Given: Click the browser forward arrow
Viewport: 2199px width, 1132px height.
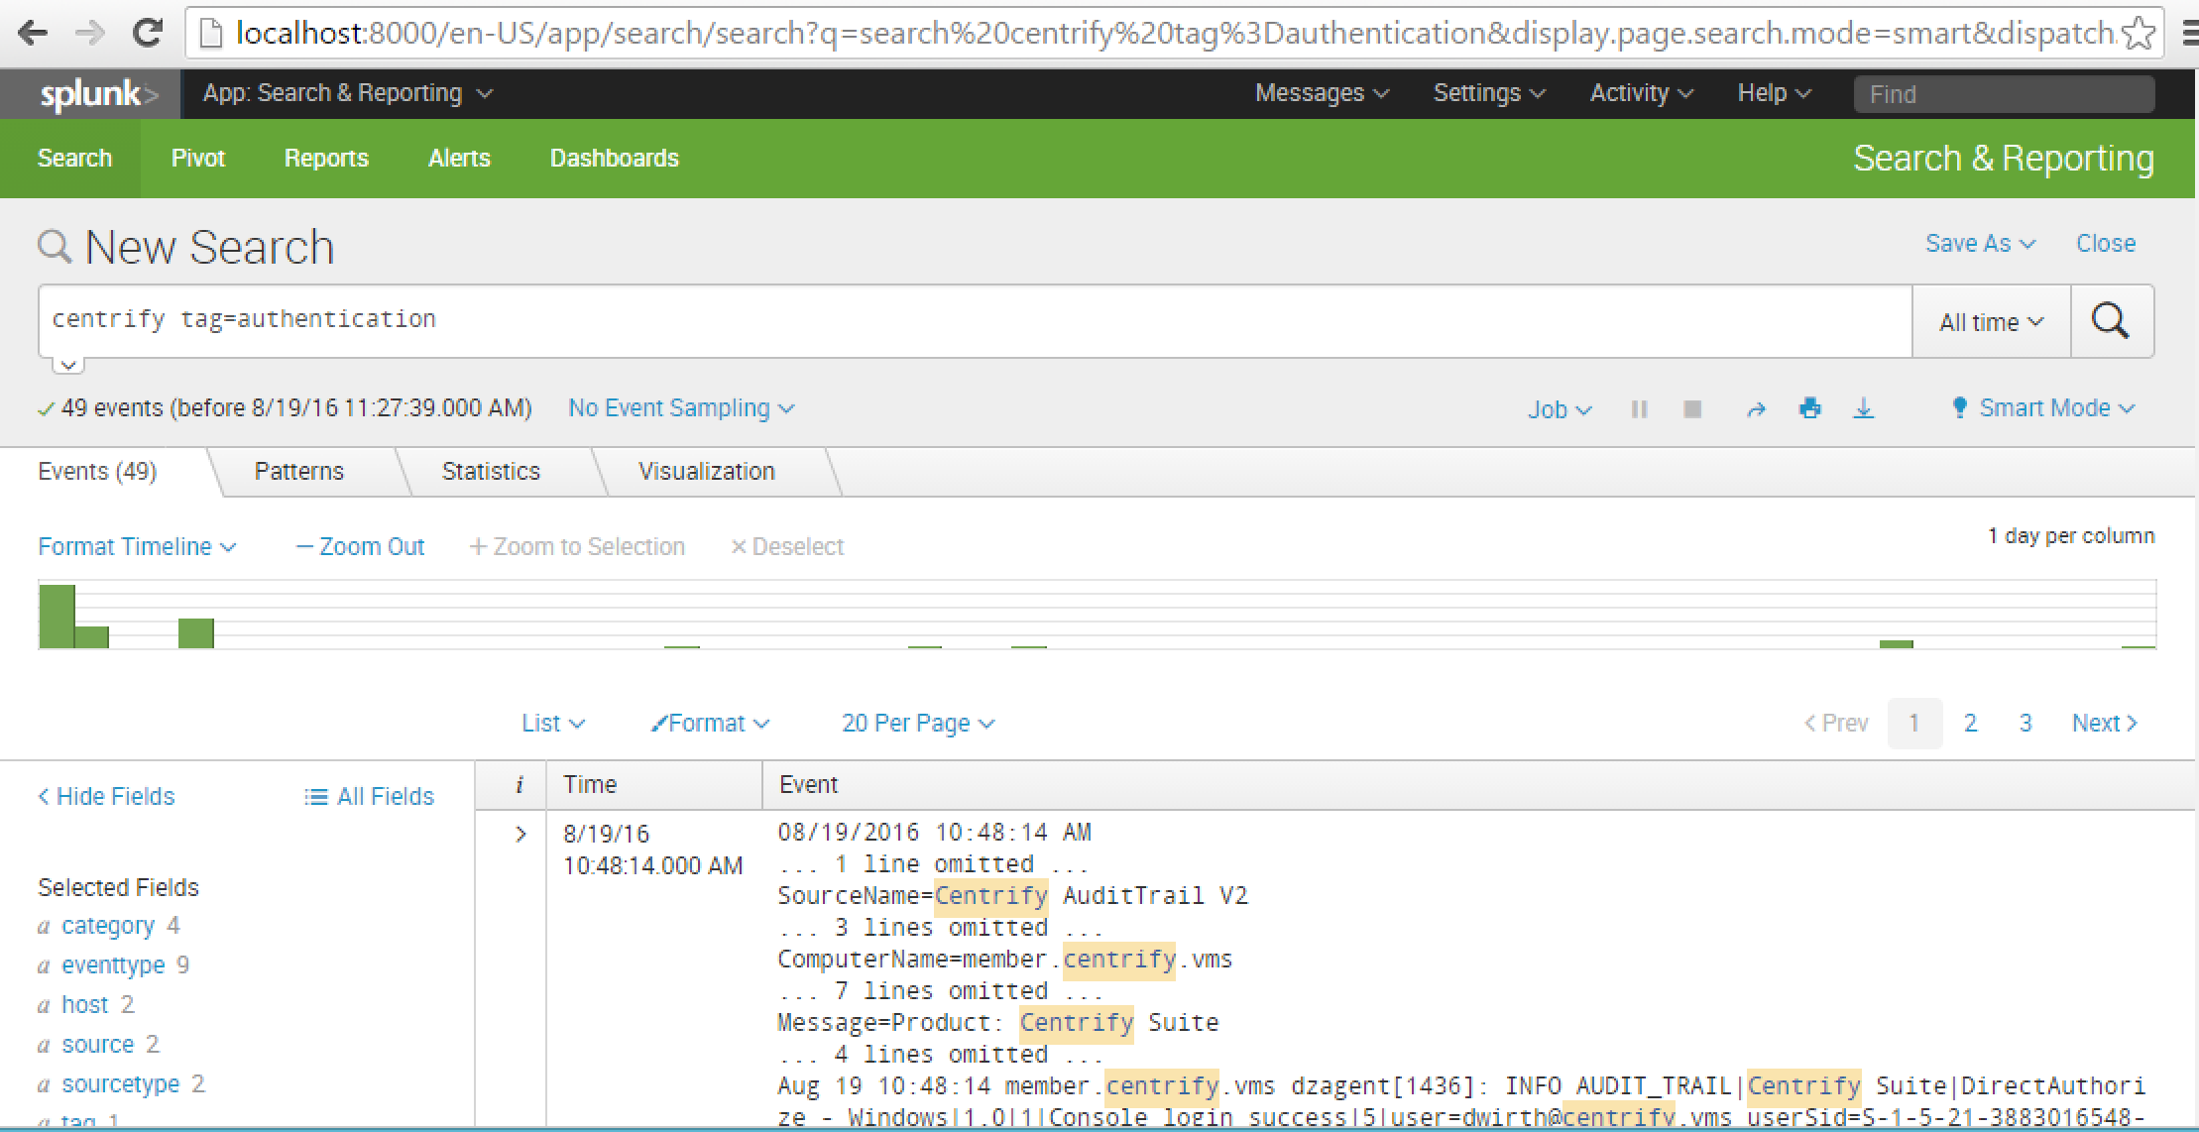Looking at the screenshot, I should (x=90, y=34).
